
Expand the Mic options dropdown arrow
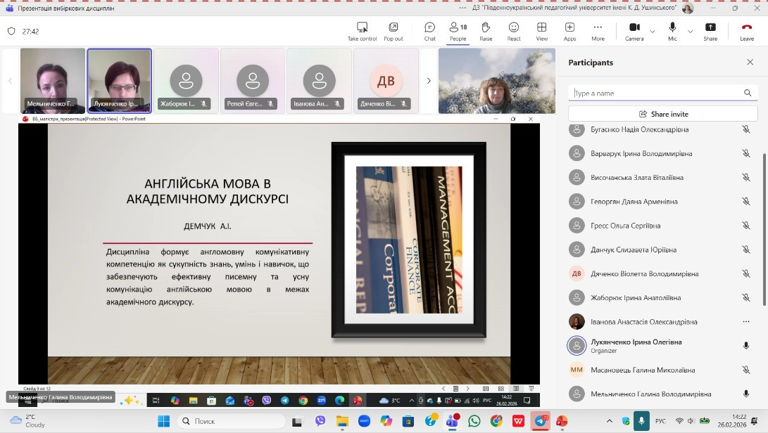click(690, 31)
